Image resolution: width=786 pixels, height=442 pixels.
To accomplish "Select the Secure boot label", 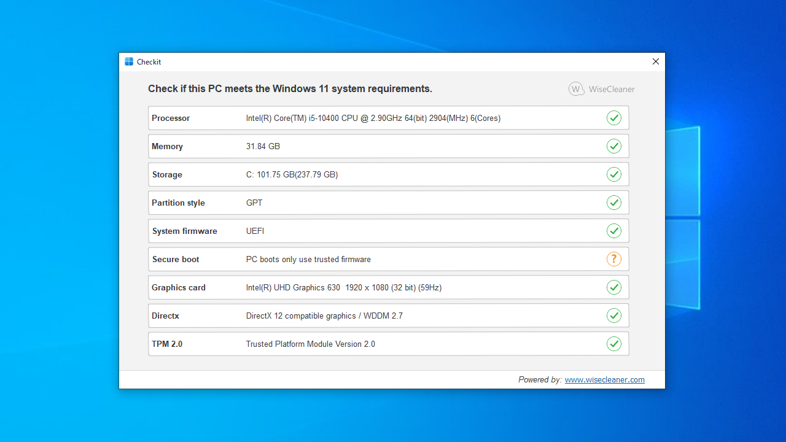I will 176,259.
